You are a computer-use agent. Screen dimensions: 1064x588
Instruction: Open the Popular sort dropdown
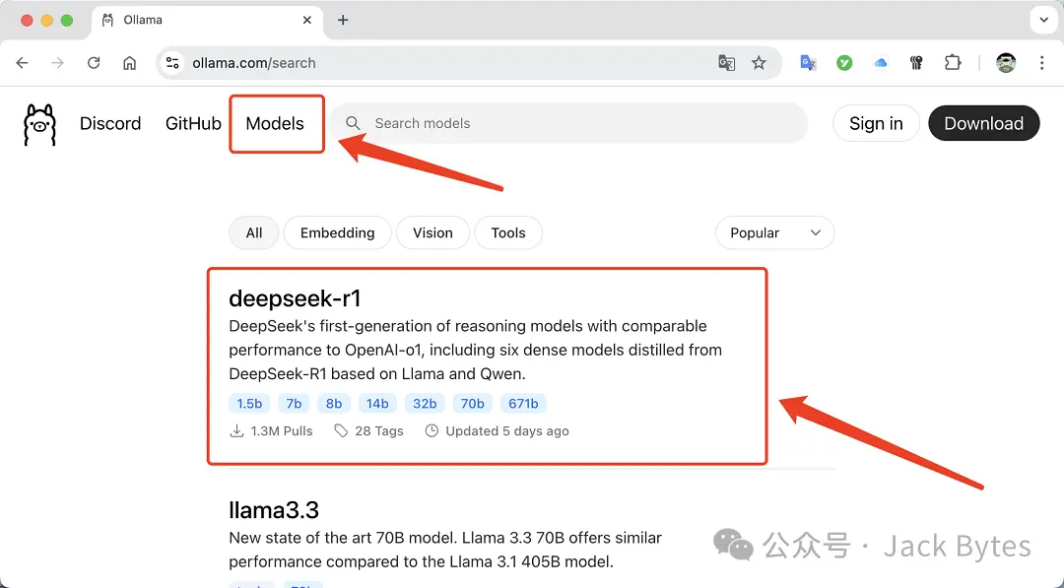(x=774, y=232)
